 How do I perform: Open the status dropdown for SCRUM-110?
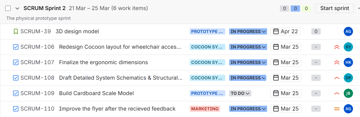click(248, 109)
